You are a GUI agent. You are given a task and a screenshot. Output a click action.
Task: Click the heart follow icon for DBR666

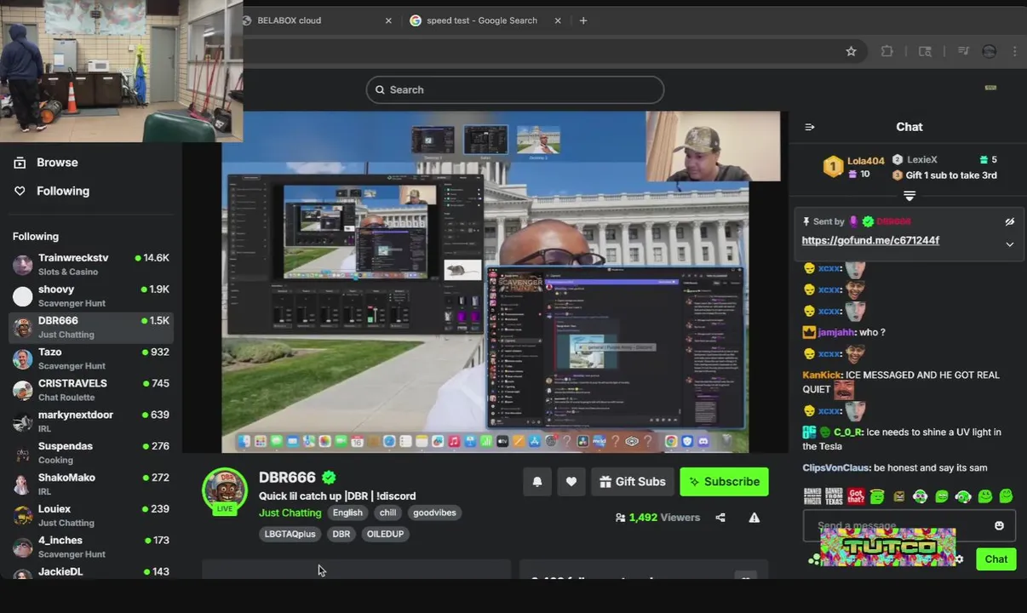click(571, 482)
